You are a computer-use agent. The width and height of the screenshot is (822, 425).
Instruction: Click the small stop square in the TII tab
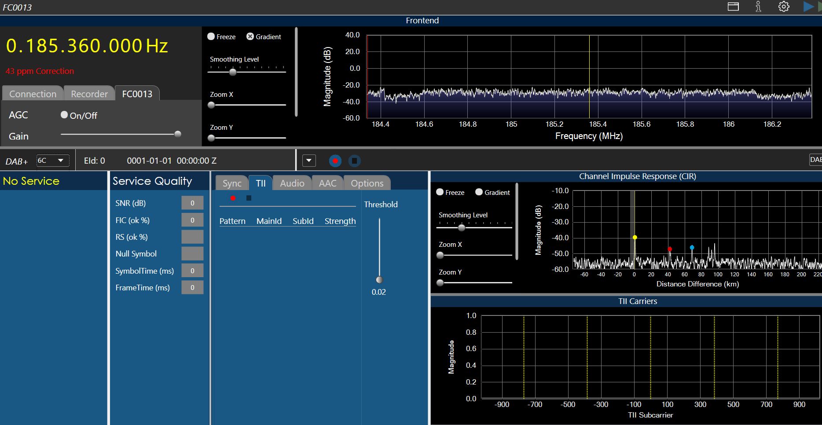pyautogui.click(x=249, y=198)
